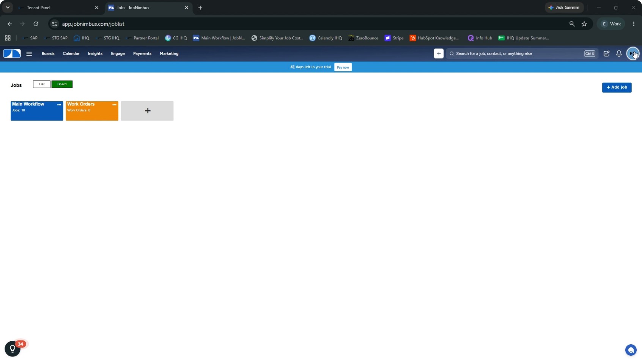642x361 pixels.
Task: Open the chat bubble widget
Action: (x=631, y=350)
